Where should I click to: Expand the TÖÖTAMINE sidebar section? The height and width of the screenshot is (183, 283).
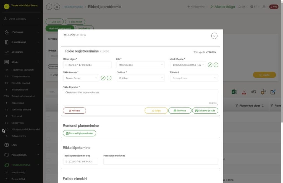pos(21,32)
